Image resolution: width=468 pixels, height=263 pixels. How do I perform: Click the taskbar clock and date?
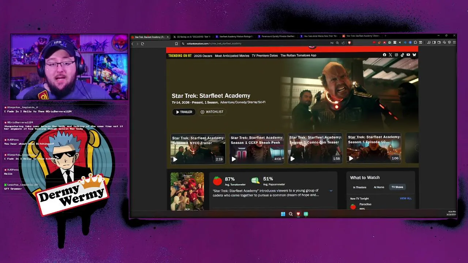pos(451,213)
